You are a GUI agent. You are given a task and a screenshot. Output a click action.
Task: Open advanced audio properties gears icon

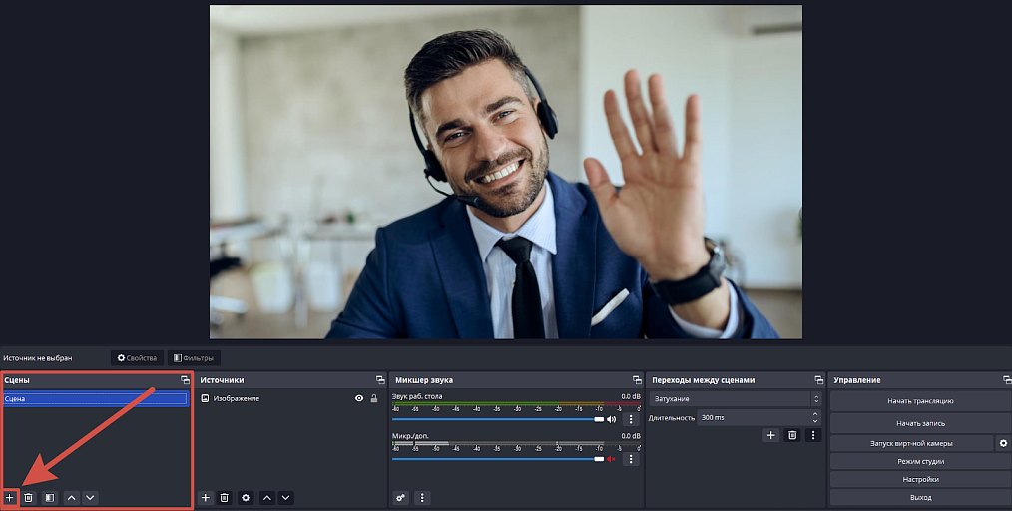[x=401, y=497]
